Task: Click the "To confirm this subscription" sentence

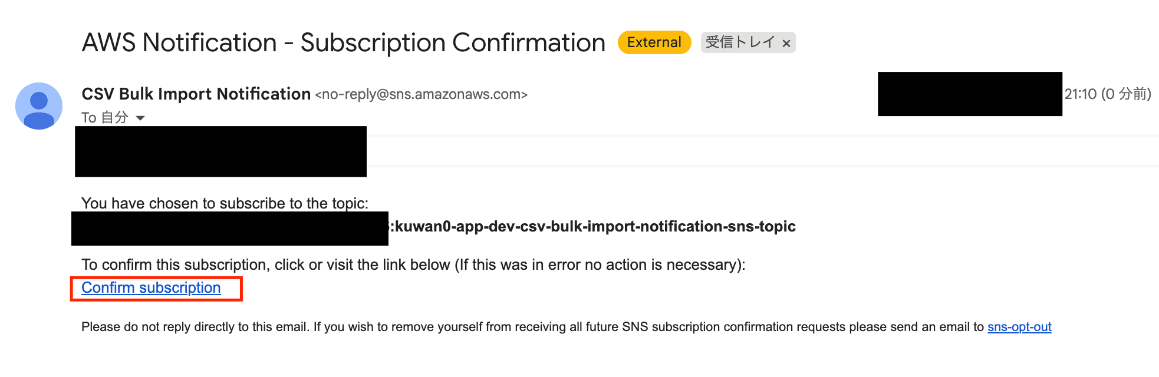Action: pos(413,265)
